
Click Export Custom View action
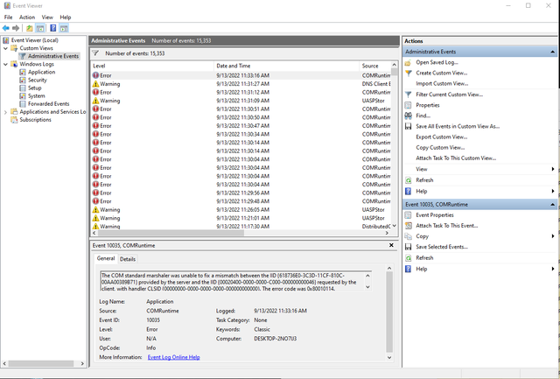(x=441, y=137)
